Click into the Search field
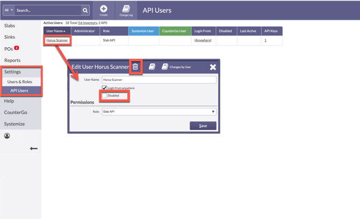Image resolution: width=360 pixels, height=219 pixels. (48, 10)
